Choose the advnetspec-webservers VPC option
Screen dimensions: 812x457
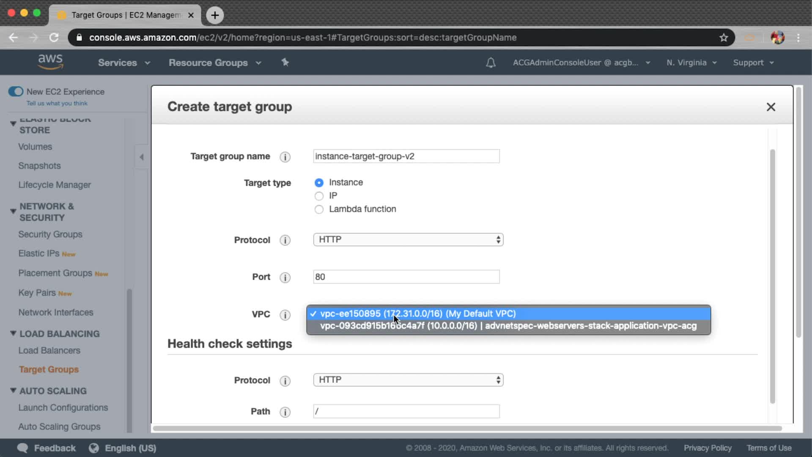[508, 326]
